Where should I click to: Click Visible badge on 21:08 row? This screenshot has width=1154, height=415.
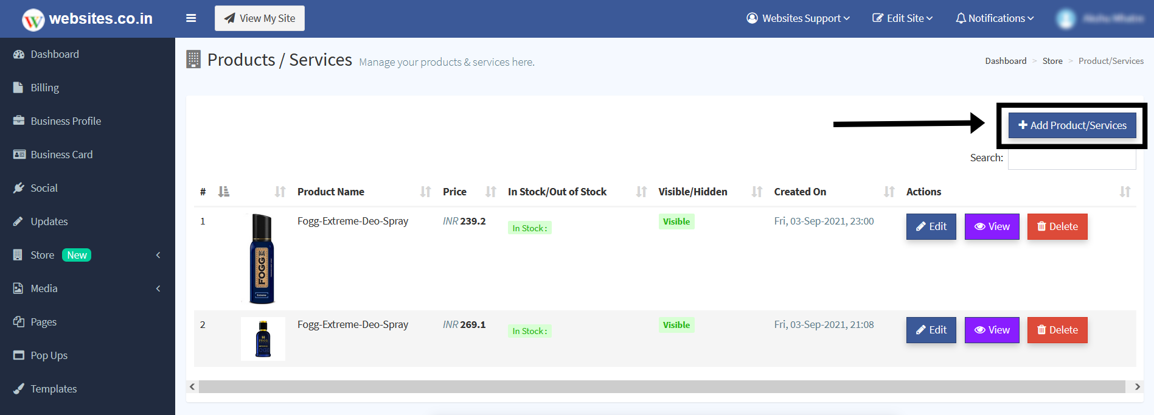click(676, 325)
